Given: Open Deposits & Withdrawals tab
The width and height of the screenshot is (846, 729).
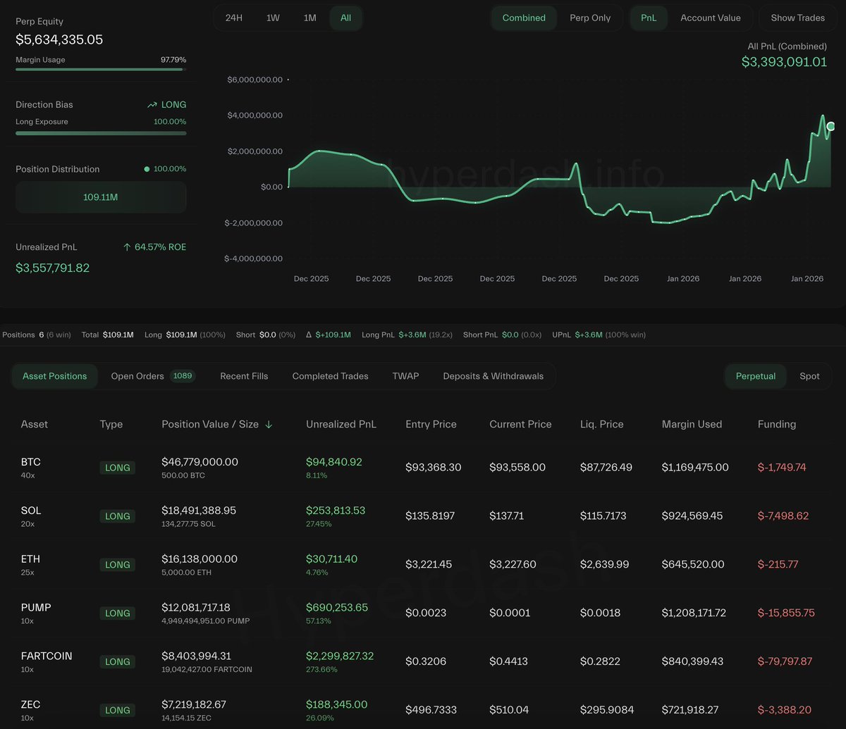Looking at the screenshot, I should (493, 376).
